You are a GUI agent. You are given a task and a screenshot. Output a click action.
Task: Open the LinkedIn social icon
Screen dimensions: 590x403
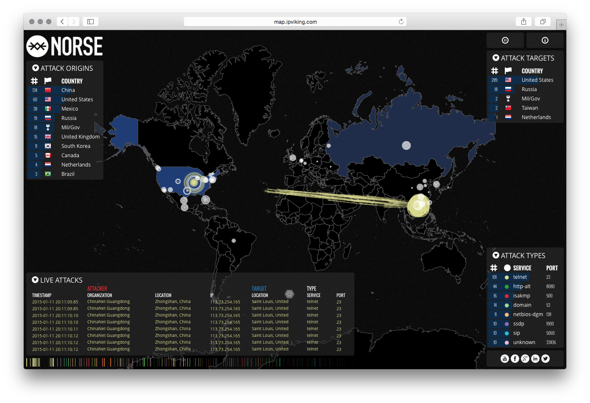pos(535,359)
